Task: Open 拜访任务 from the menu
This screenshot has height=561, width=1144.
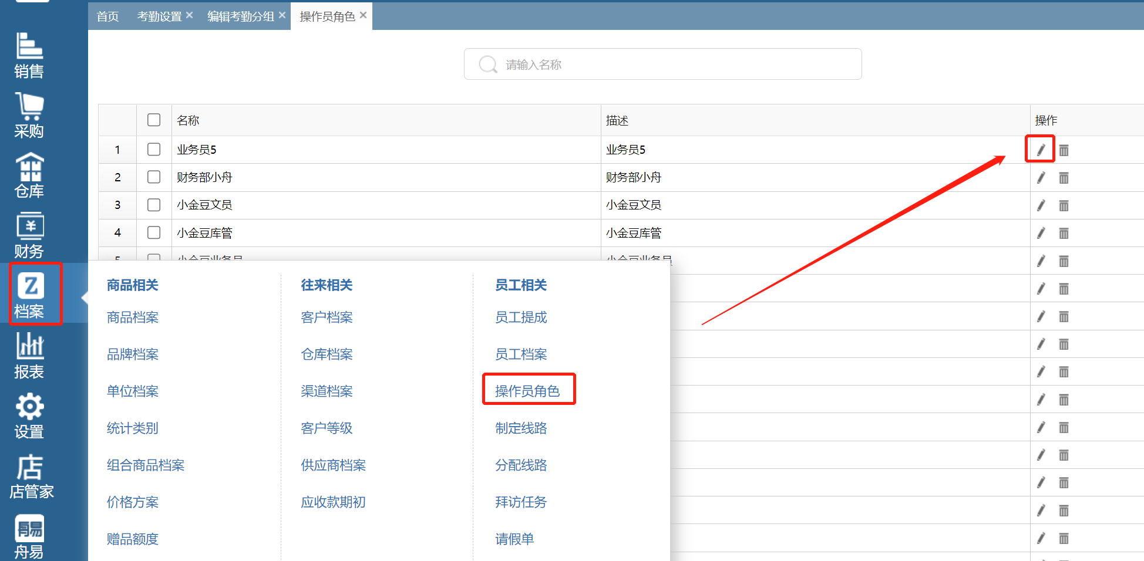Action: [521, 502]
